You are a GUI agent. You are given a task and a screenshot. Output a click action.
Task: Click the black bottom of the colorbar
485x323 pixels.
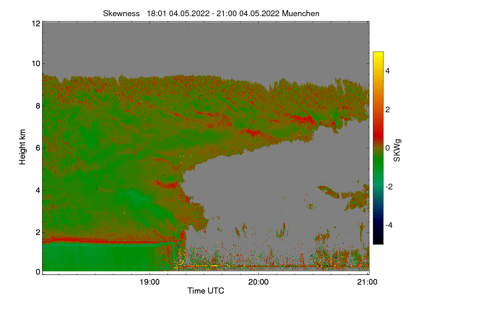[x=378, y=239]
